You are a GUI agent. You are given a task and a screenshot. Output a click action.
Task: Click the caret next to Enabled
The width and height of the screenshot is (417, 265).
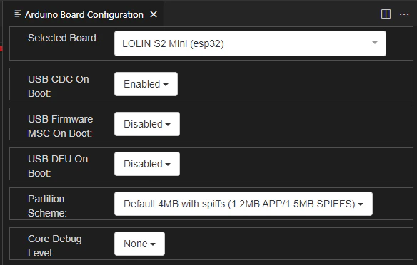(166, 85)
